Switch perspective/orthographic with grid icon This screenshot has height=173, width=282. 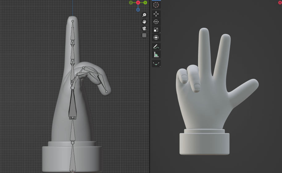[144, 35]
